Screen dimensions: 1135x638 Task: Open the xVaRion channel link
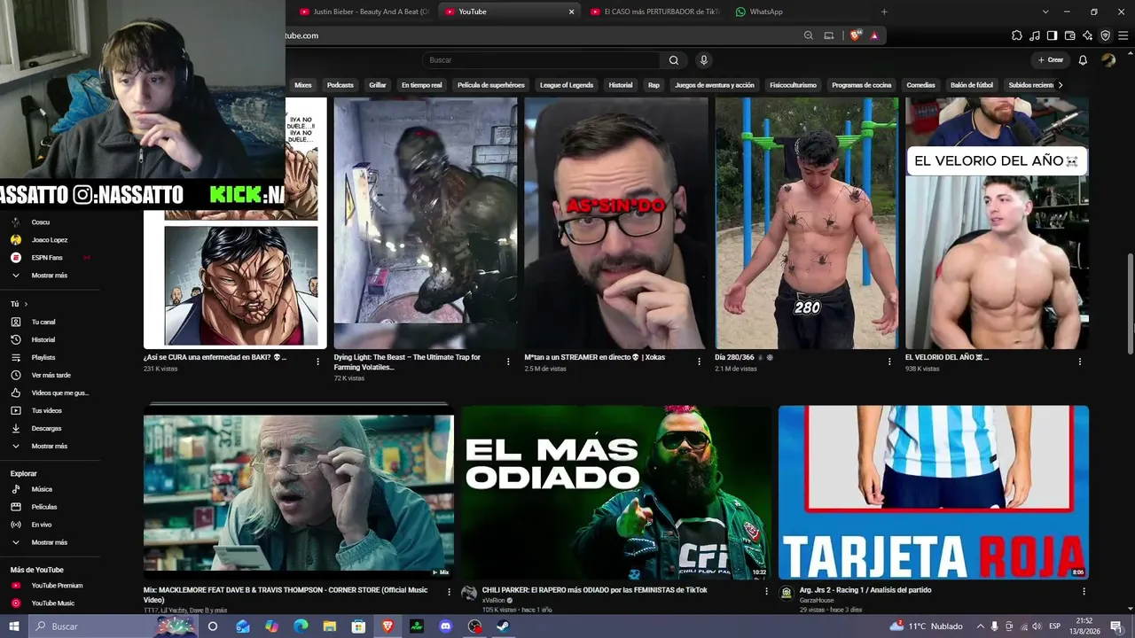tap(494, 600)
